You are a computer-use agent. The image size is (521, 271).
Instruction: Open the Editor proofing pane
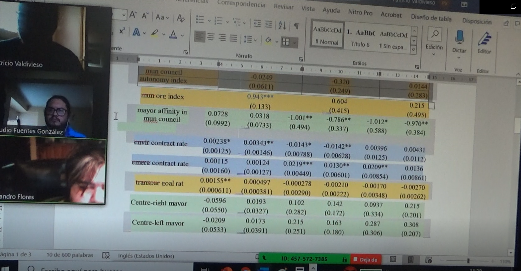click(484, 43)
